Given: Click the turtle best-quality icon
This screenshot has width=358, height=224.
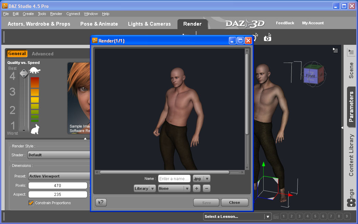Looking at the screenshot, I should pos(35,71).
